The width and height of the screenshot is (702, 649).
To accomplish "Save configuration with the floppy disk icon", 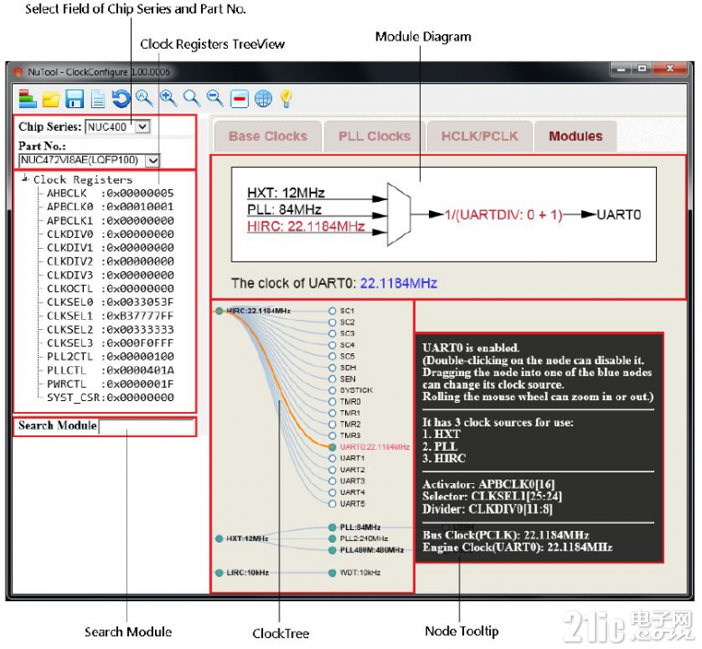I will (x=74, y=98).
